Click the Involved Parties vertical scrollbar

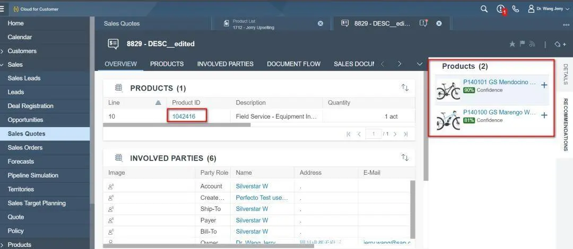pyautogui.click(x=413, y=209)
